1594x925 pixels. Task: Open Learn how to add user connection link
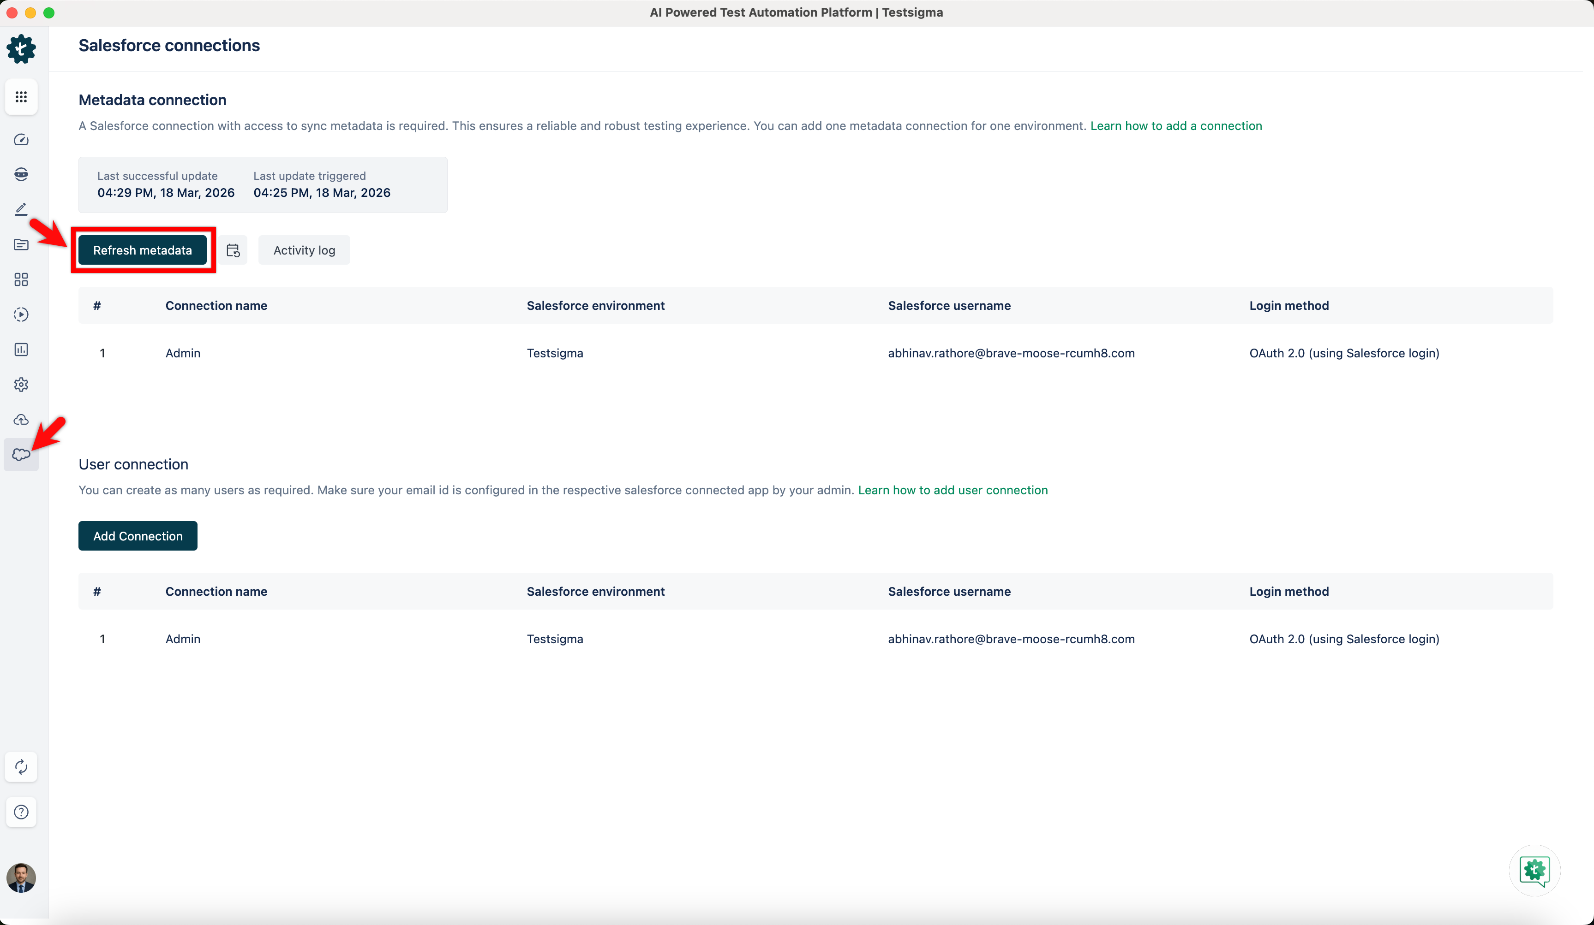pyautogui.click(x=952, y=490)
